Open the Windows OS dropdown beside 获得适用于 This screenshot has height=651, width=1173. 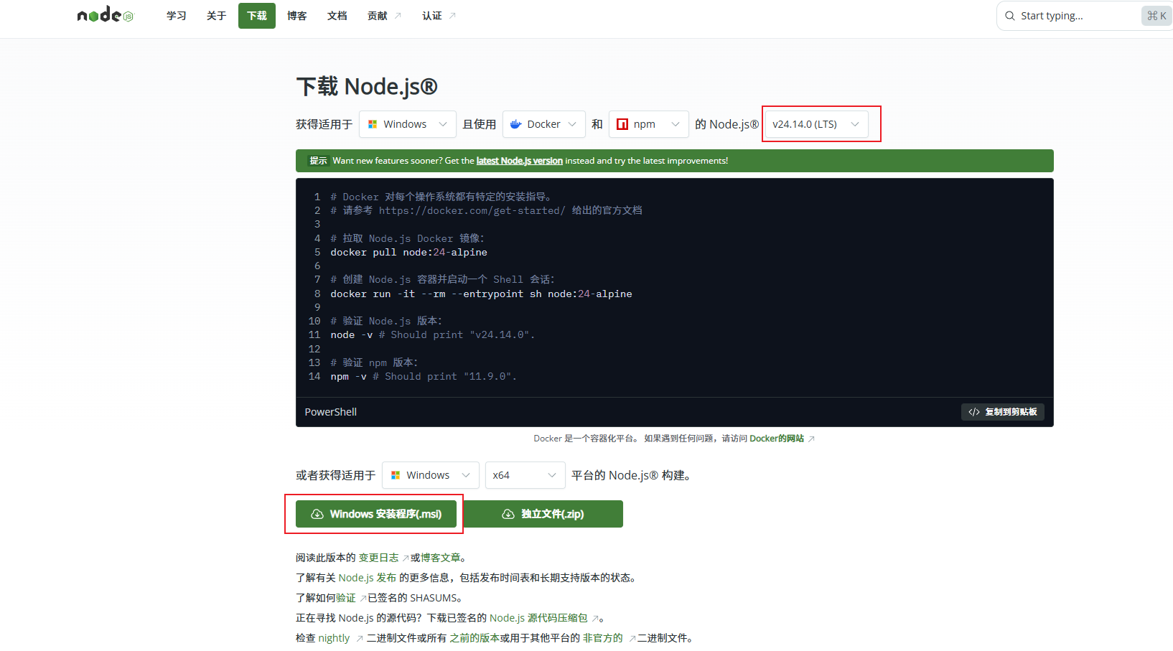[408, 124]
